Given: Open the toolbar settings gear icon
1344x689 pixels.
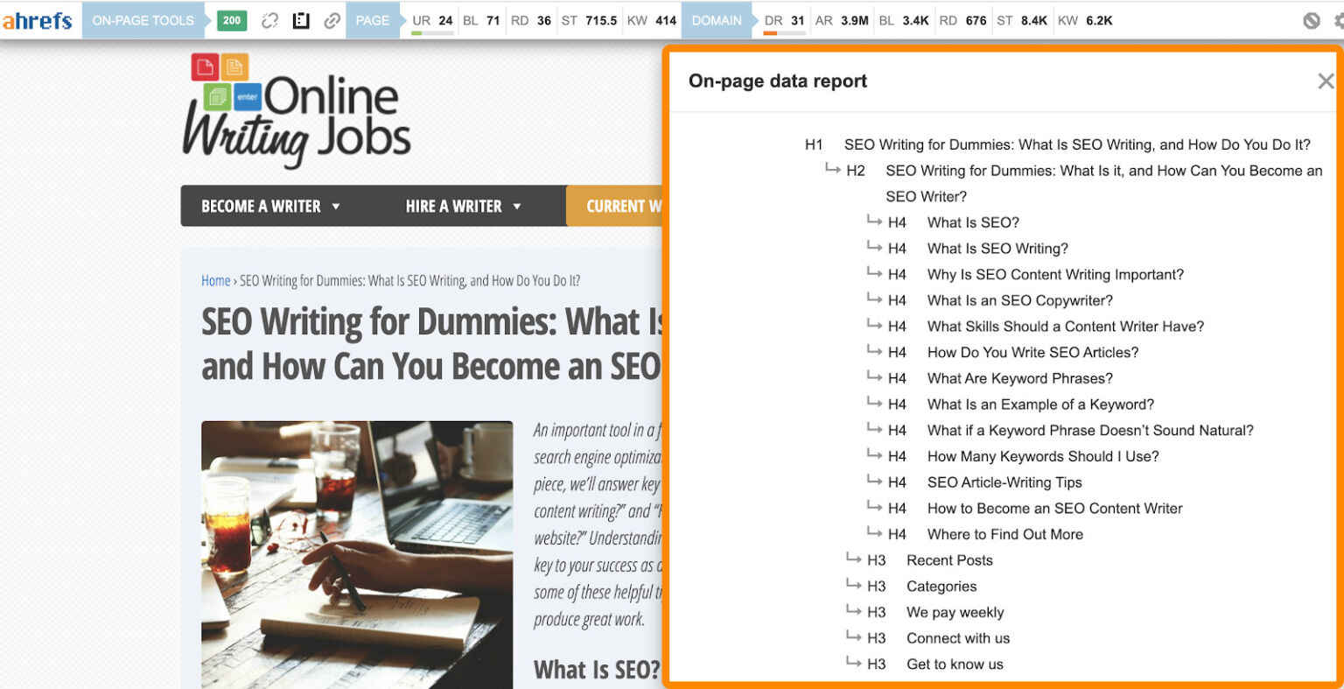Looking at the screenshot, I should 1340,19.
